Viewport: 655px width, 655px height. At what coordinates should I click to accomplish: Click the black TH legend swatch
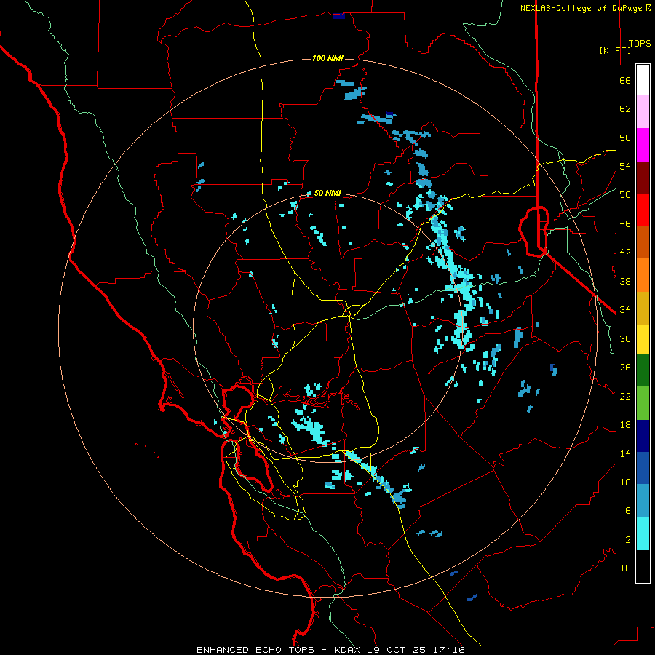point(643,566)
